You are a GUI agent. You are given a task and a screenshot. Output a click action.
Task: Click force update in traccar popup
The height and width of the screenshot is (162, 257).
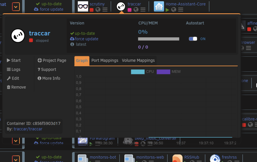[x=84, y=39]
